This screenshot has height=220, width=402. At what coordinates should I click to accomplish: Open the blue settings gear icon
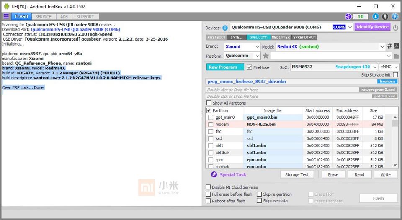point(395,17)
